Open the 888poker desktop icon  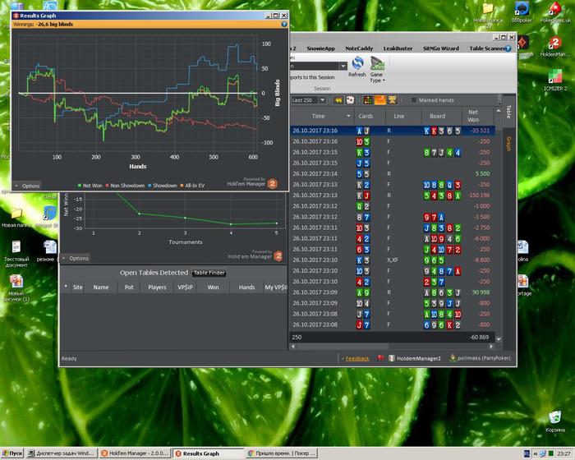pyautogui.click(x=522, y=12)
